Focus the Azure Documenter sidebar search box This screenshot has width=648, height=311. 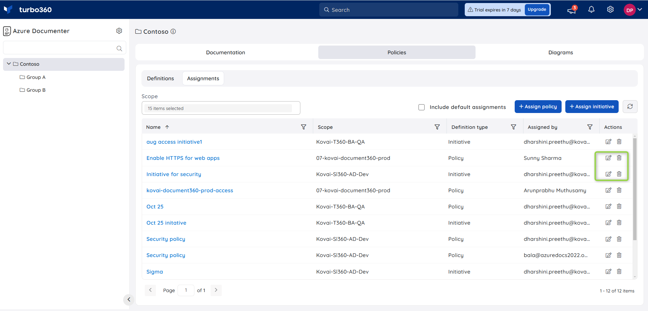tap(64, 48)
